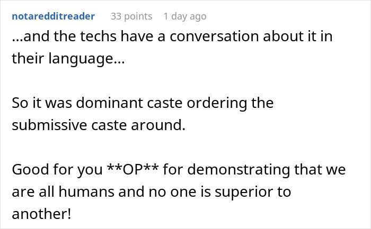Screen dimensions: 371x229
Task: Click the 33 points score
Action: (131, 16)
